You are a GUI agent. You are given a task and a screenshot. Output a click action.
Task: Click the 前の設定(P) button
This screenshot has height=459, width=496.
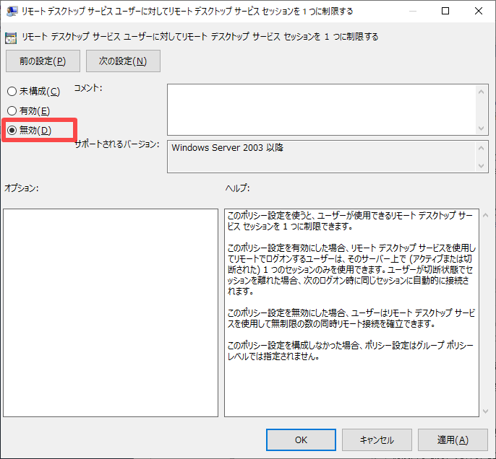pos(43,61)
